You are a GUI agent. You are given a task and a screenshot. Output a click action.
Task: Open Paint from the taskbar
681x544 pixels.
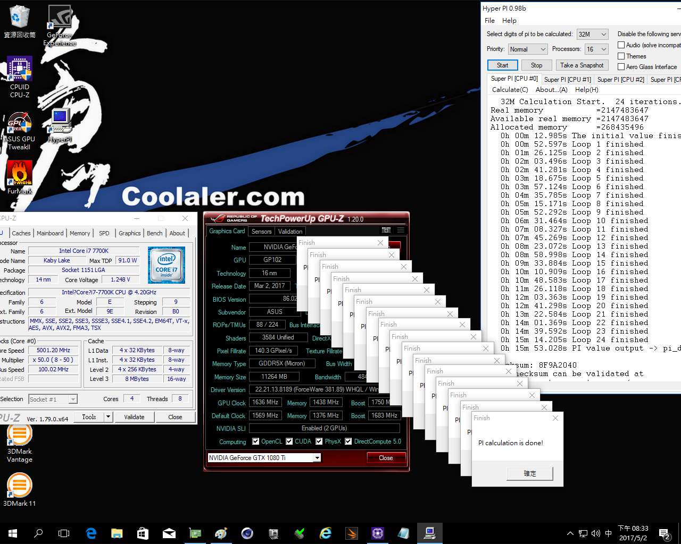(x=221, y=533)
